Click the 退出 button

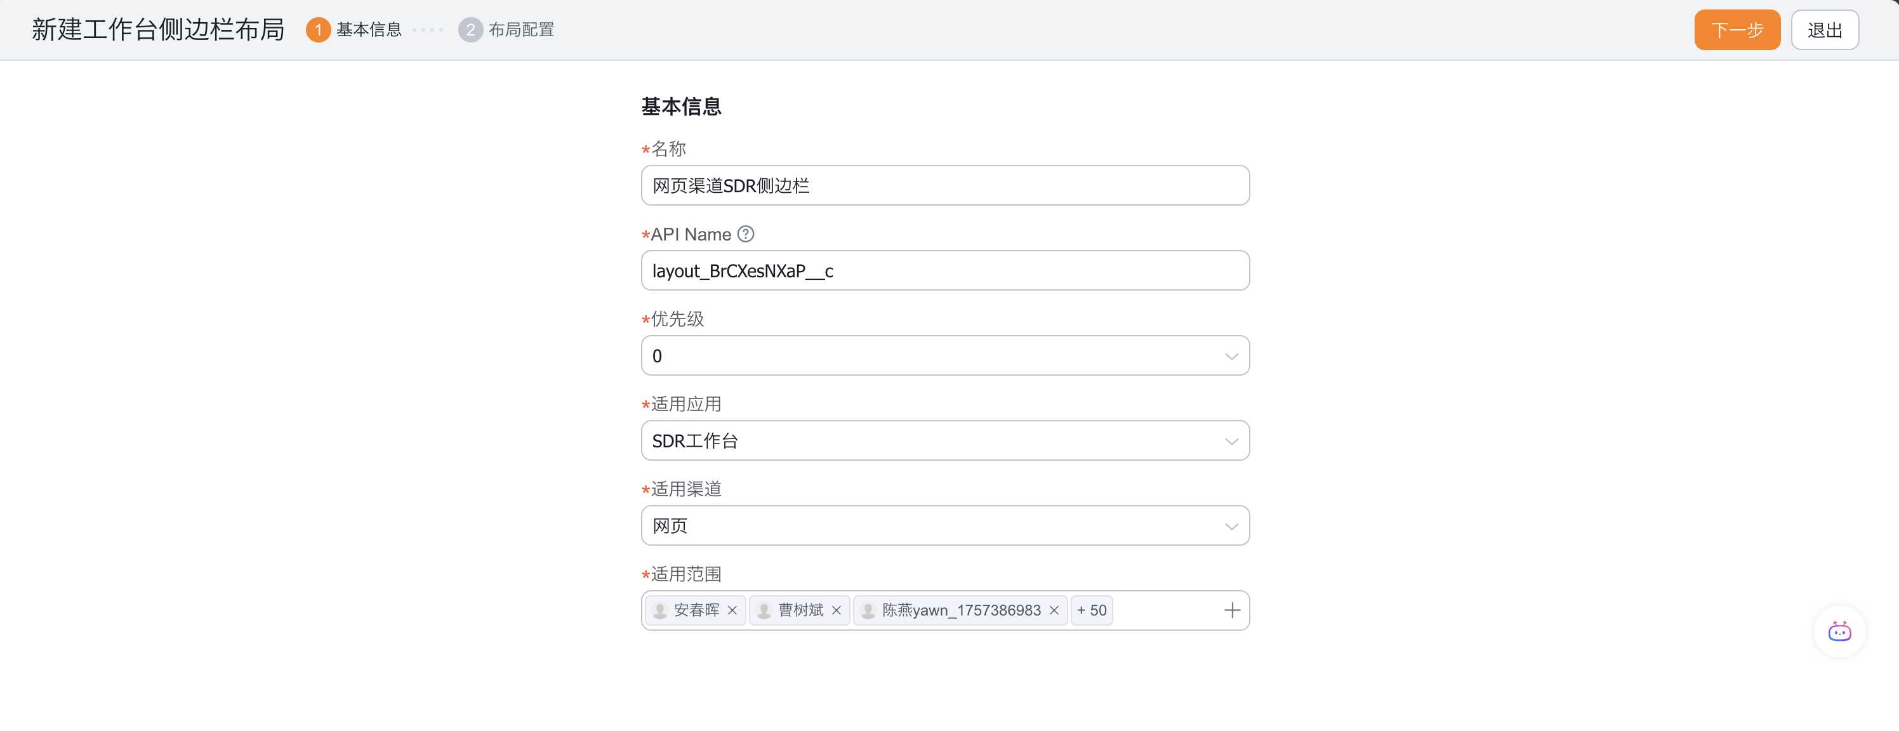[x=1825, y=30]
